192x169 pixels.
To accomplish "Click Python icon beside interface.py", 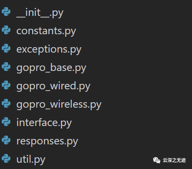I will (x=6, y=121).
